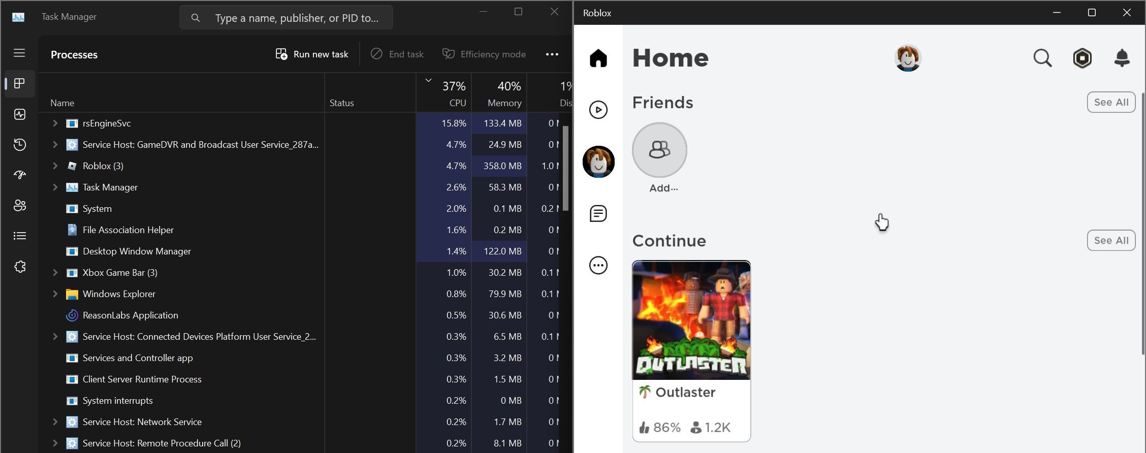Open avatar page from Roblox sidebar
The height and width of the screenshot is (453, 1146).
click(x=598, y=162)
